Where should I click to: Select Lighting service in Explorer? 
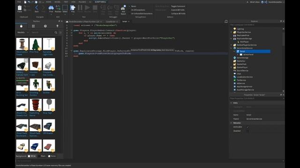click(240, 29)
